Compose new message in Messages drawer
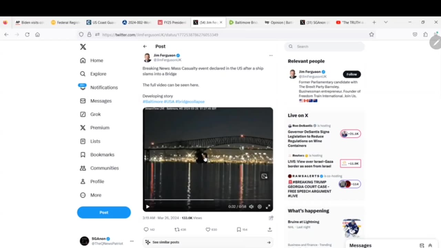441x248 pixels. tap(422, 245)
